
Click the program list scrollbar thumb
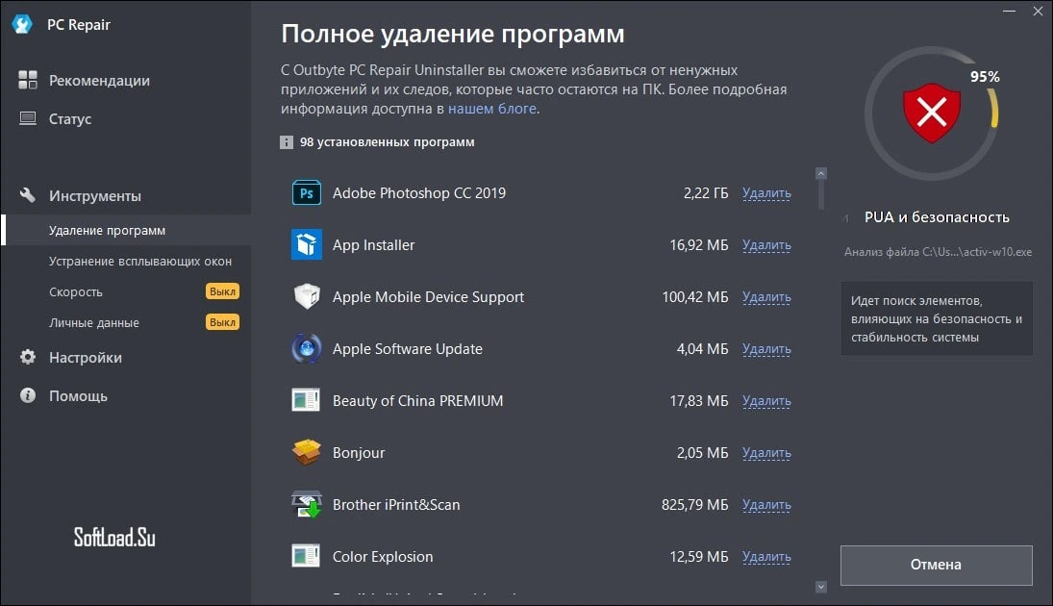[x=820, y=195]
